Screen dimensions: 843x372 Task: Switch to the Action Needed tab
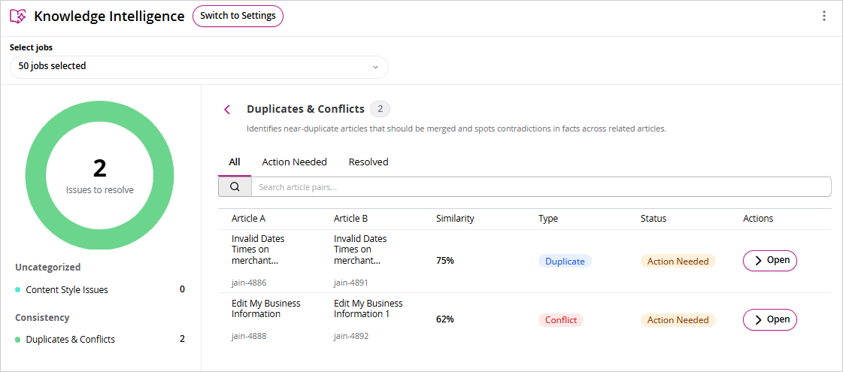[x=294, y=162]
